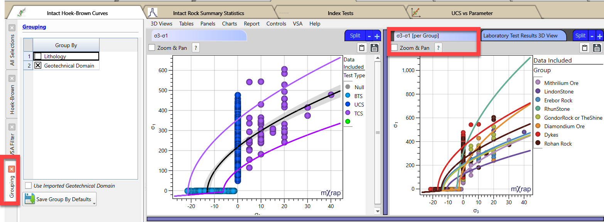The width and height of the screenshot is (604, 222).
Task: Close the All Selections side panel
Action: point(12,28)
